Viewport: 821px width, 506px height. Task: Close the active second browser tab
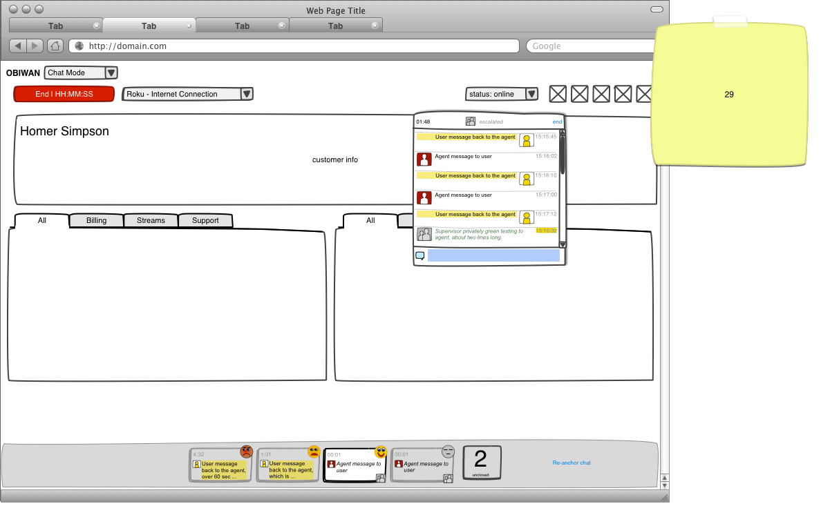tap(189, 26)
